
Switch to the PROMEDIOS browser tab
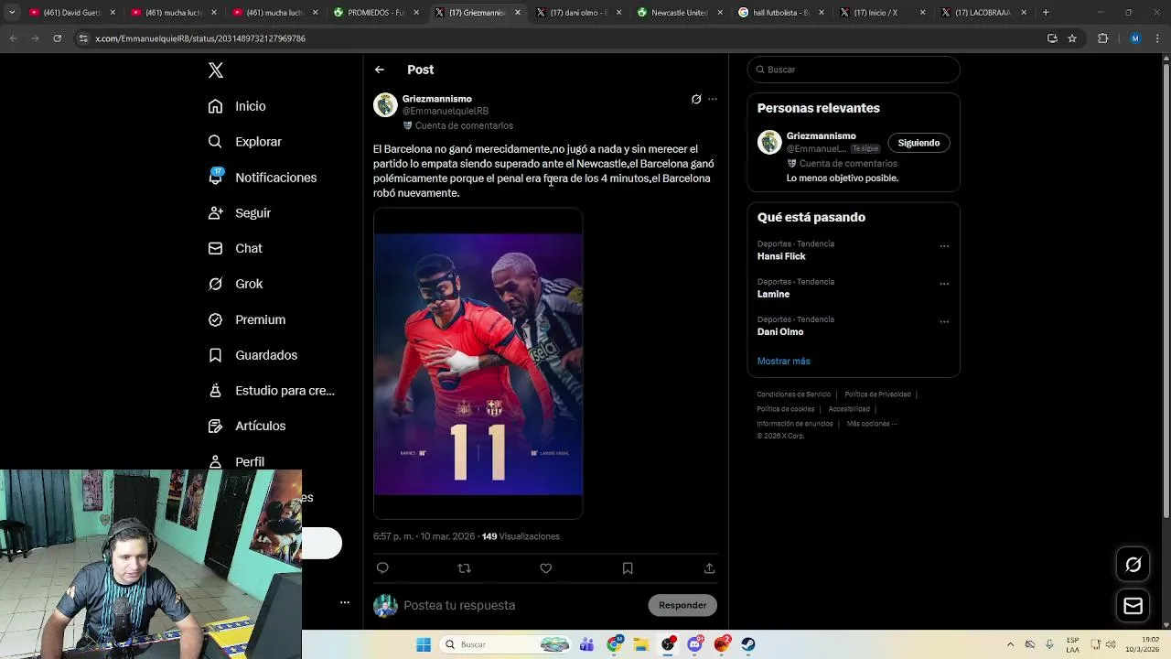click(376, 13)
